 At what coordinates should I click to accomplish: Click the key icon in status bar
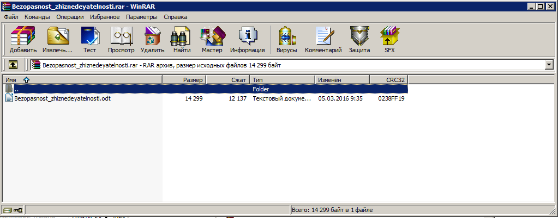[x=18, y=210]
